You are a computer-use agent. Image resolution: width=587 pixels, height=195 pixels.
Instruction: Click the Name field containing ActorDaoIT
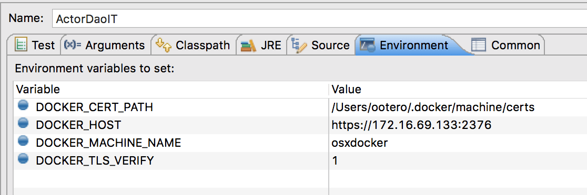point(319,19)
